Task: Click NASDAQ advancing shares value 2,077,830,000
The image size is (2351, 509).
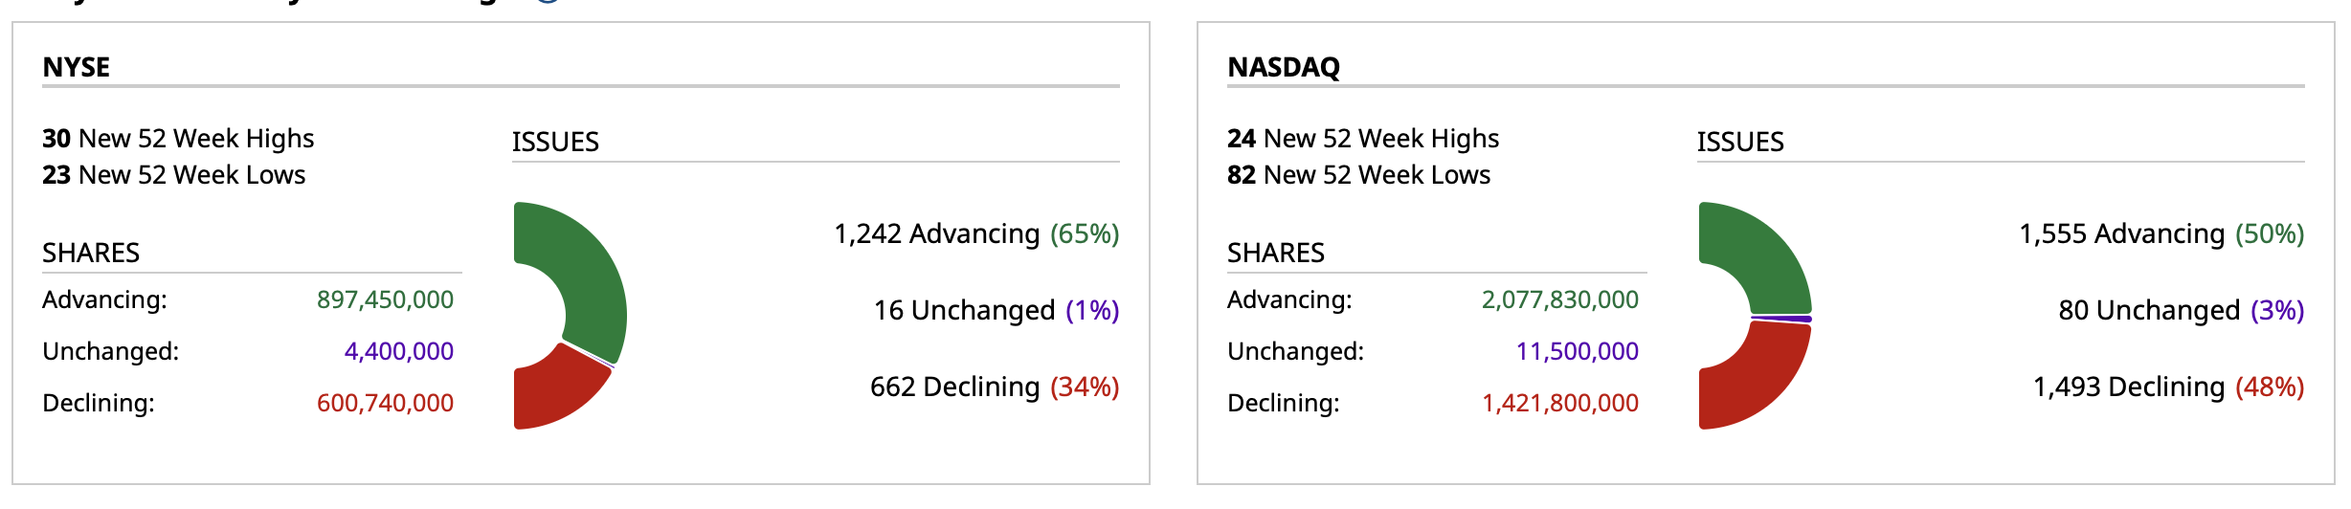Action: [1559, 300]
